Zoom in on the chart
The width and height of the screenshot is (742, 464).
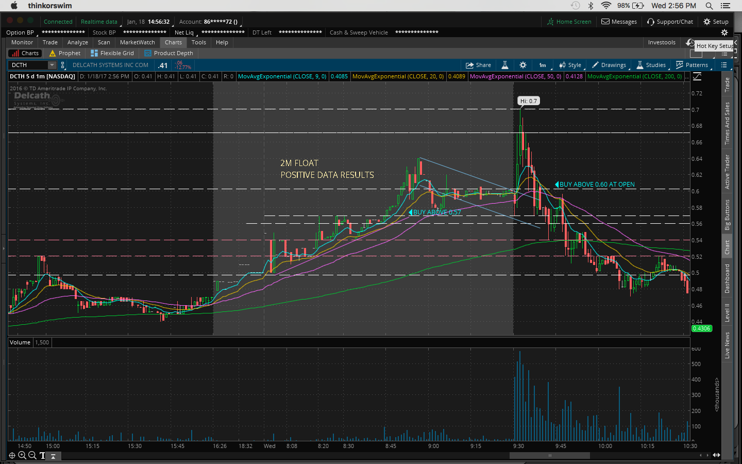pos(22,455)
